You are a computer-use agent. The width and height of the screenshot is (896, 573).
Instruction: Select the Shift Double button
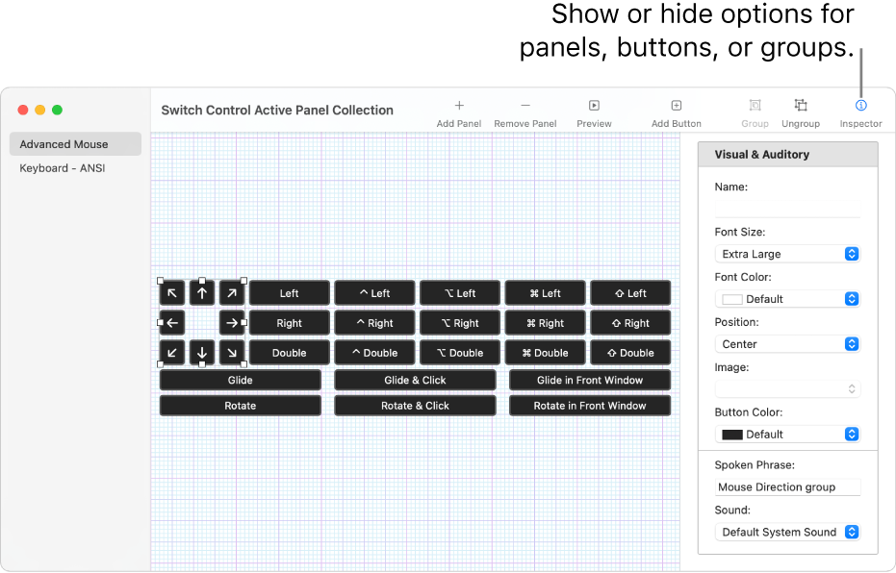[630, 353]
